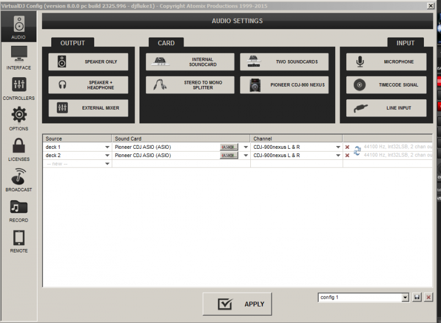Go to Options gear section
Image resolution: width=441 pixels, height=323 pixels.
click(19, 119)
